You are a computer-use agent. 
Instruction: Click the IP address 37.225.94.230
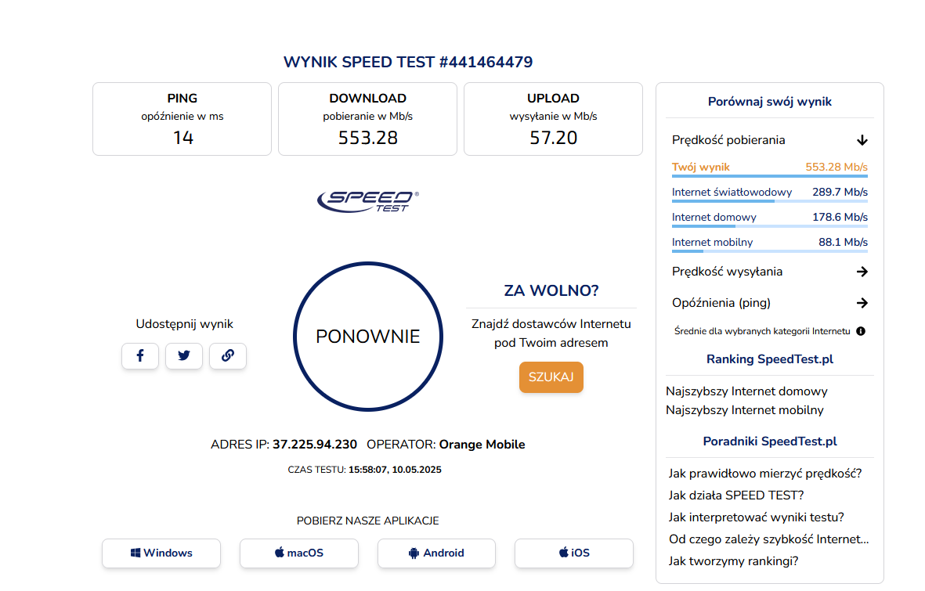point(314,444)
